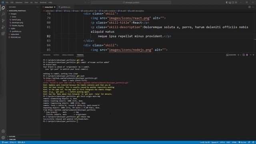Screen dimensions: 256x144
Task: Open the Manage gear icon
Action: pyautogui.click(x=3, y=138)
